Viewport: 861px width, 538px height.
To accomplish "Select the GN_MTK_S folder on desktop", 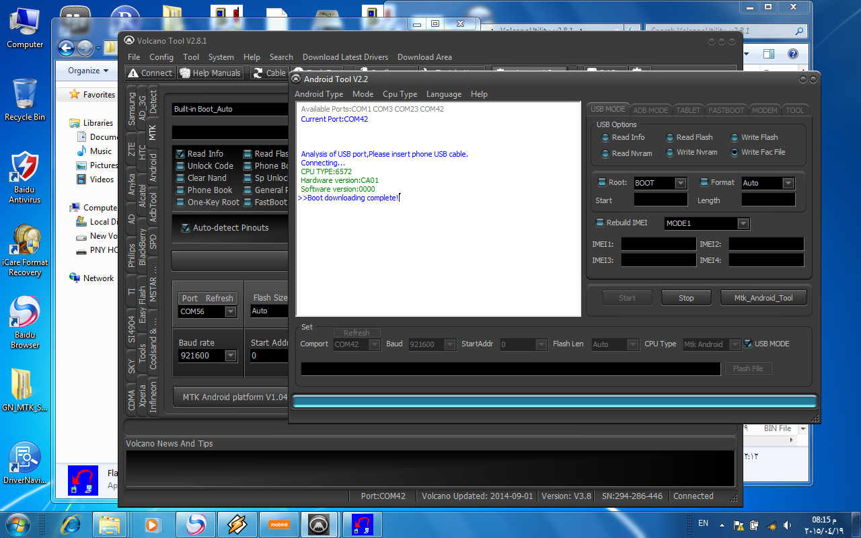I will [x=25, y=389].
